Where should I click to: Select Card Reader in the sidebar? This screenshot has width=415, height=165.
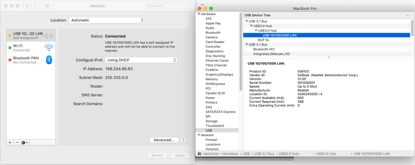(x=215, y=42)
